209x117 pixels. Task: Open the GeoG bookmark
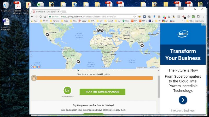coord(82,21)
